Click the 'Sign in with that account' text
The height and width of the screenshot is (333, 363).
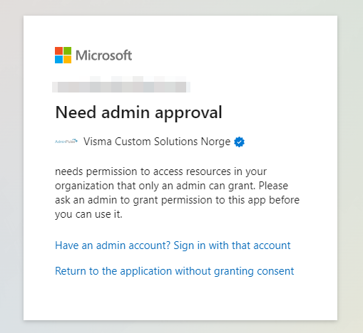pos(232,245)
